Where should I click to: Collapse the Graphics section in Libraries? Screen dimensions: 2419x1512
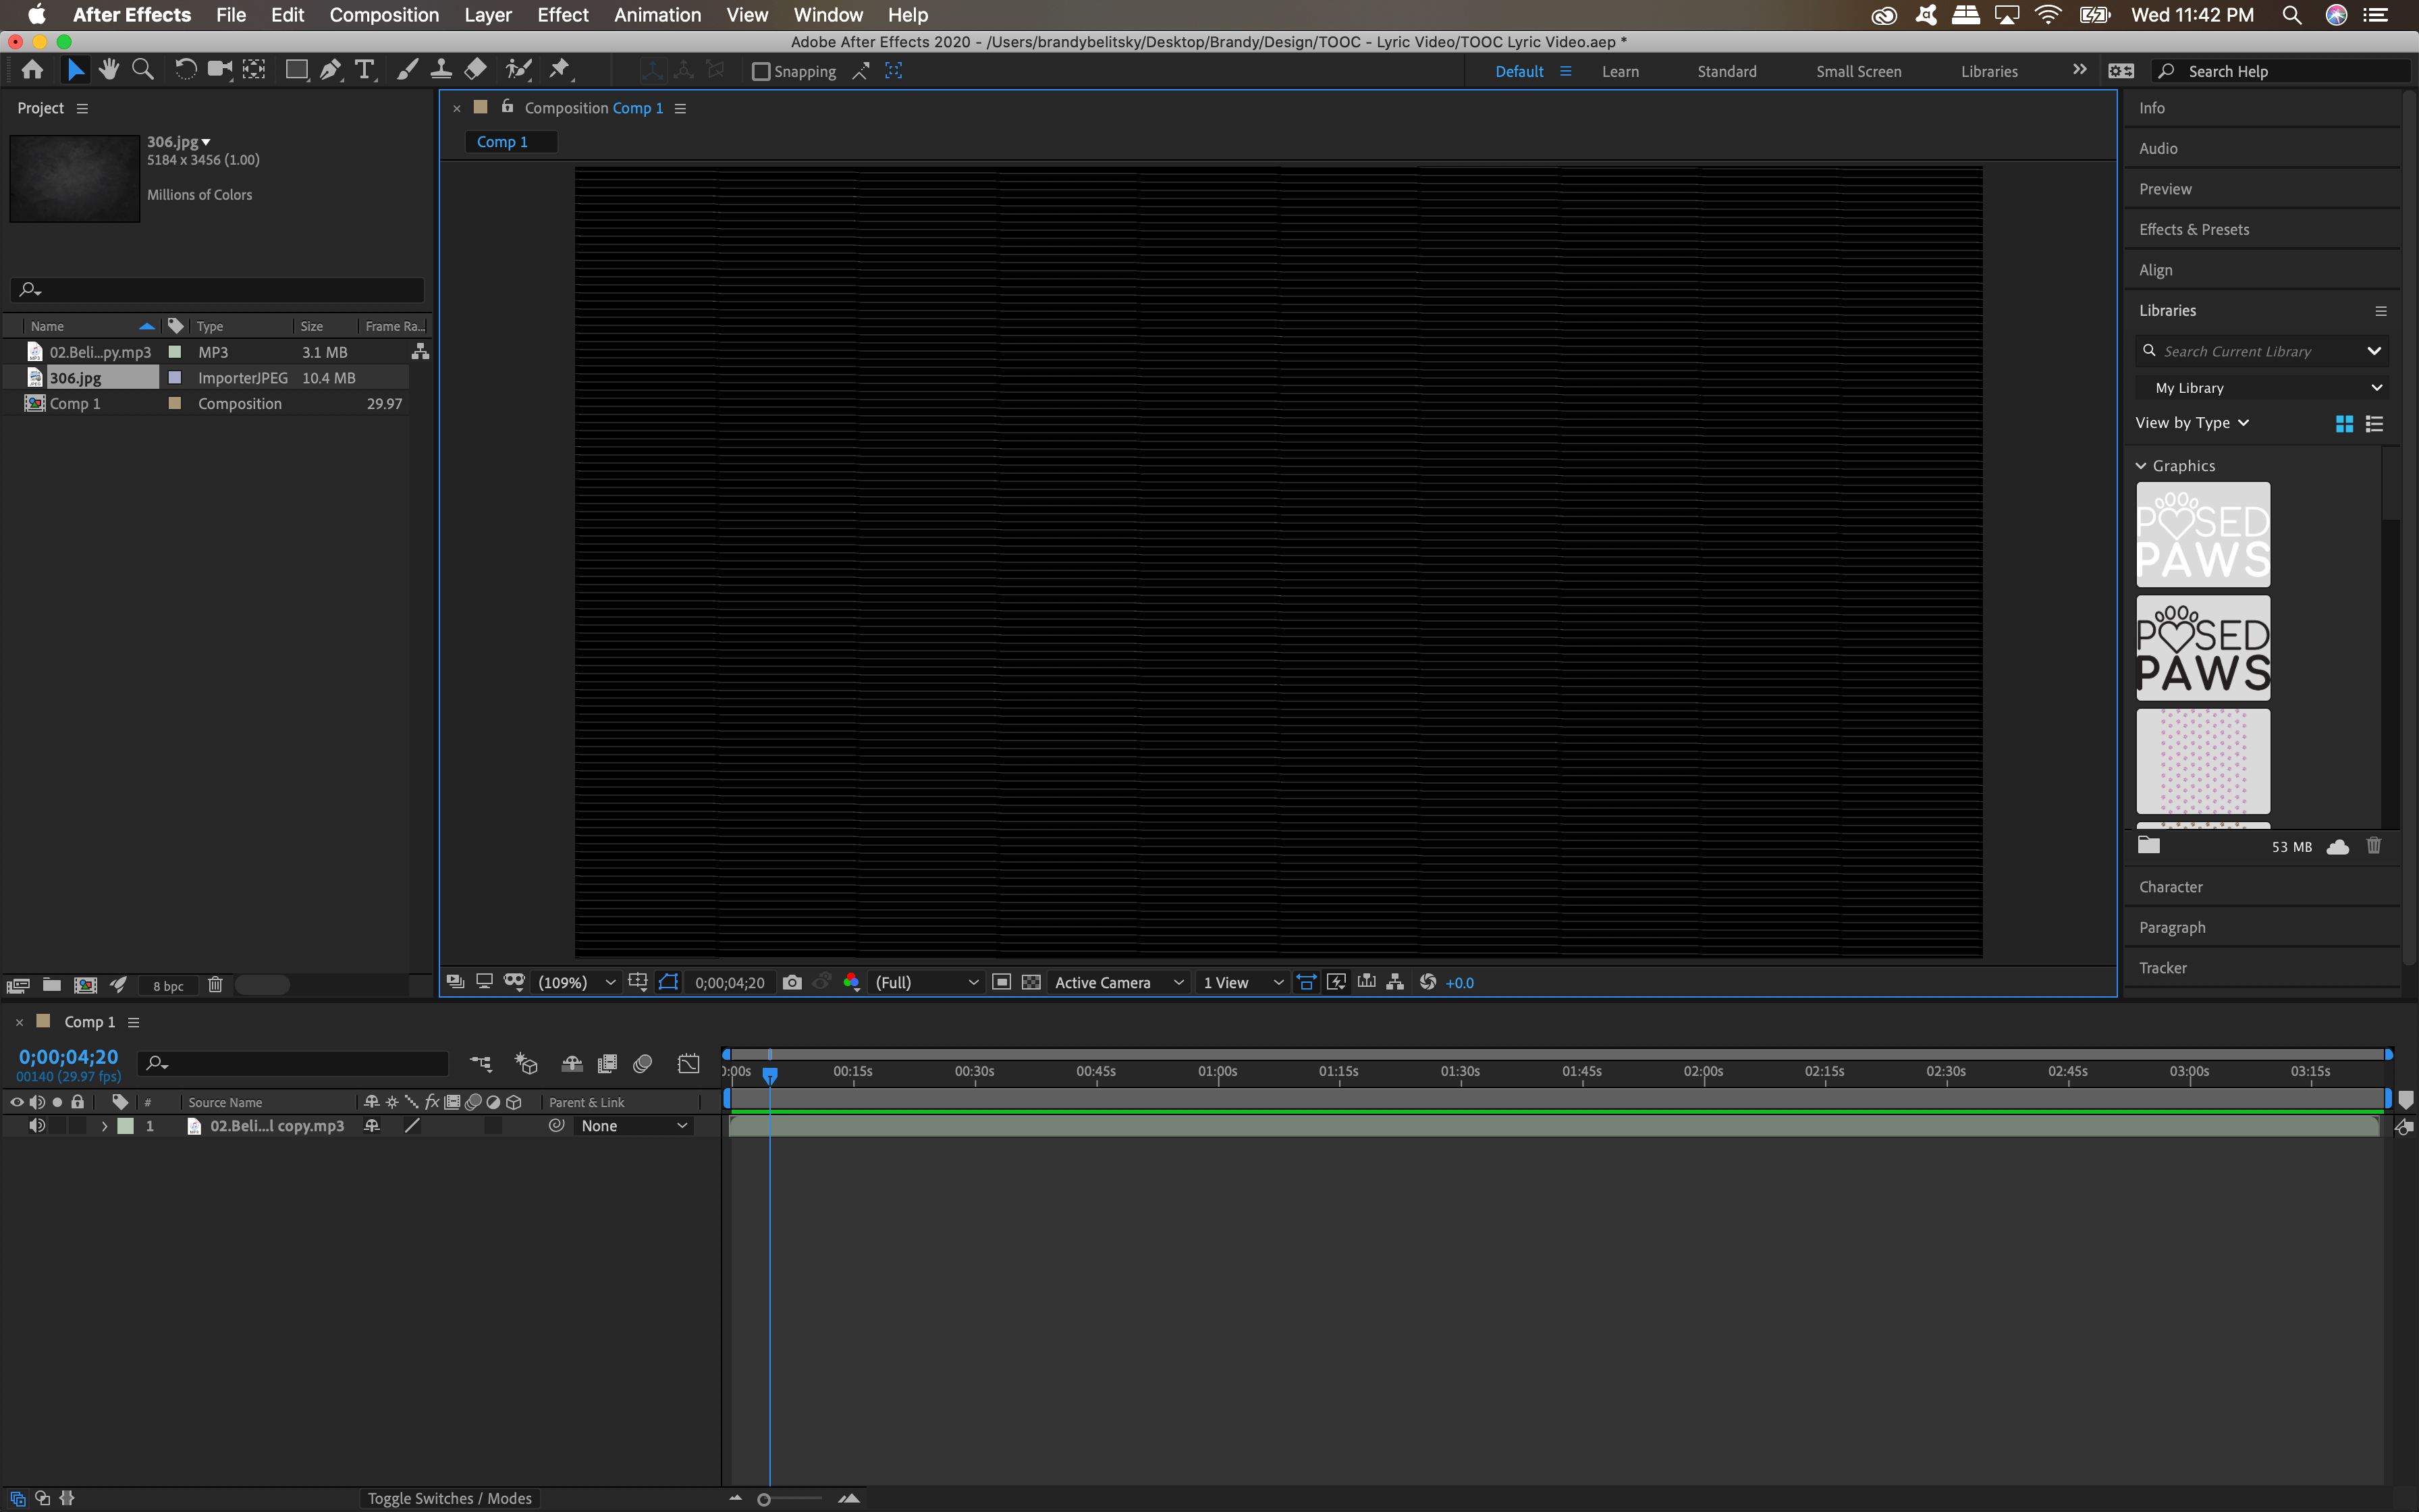(2141, 465)
